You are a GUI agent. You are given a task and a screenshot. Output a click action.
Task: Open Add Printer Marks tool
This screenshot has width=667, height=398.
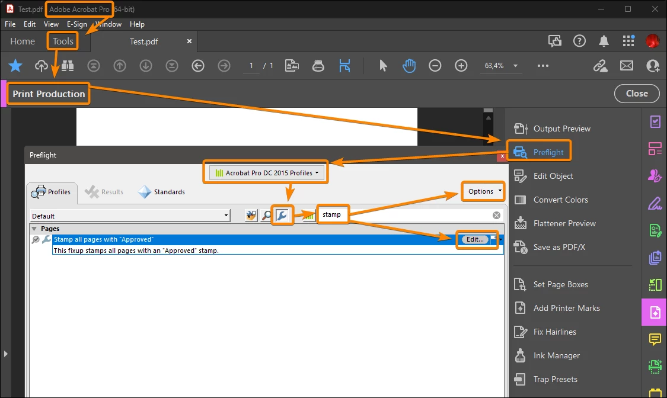click(x=557, y=309)
